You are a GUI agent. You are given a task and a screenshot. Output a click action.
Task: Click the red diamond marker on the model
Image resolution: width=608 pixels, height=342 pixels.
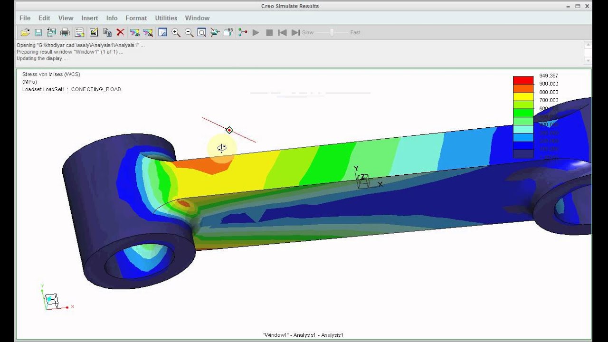pos(229,130)
